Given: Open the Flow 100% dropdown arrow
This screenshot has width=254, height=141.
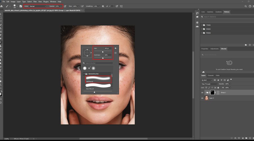Looking at the screenshot, I should click(x=78, y=6).
